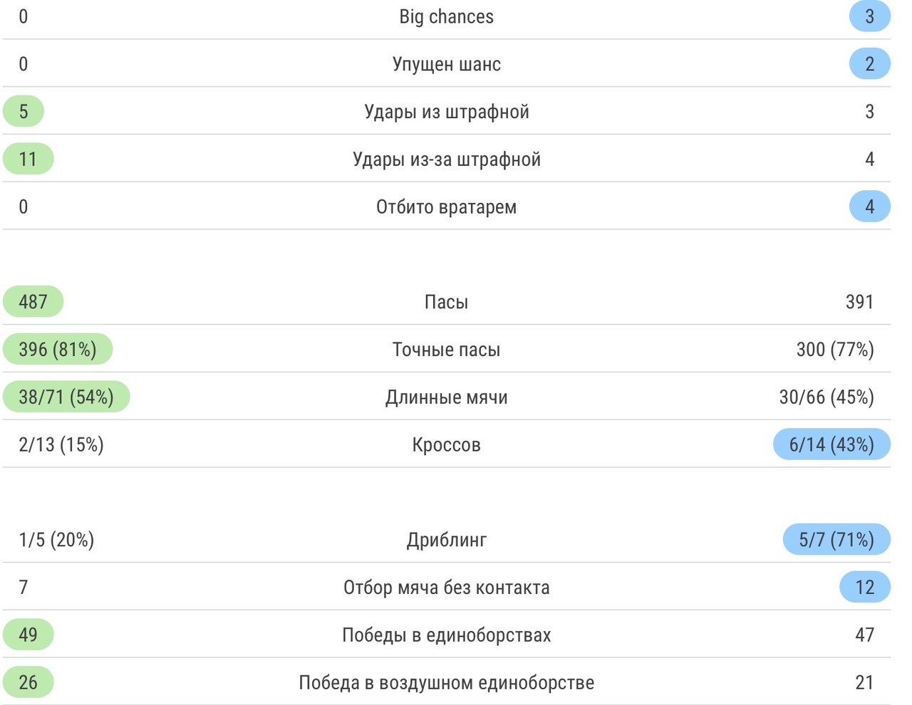Click the 'Удары из-за штрафной' label
The width and height of the screenshot is (912, 705).
446,160
